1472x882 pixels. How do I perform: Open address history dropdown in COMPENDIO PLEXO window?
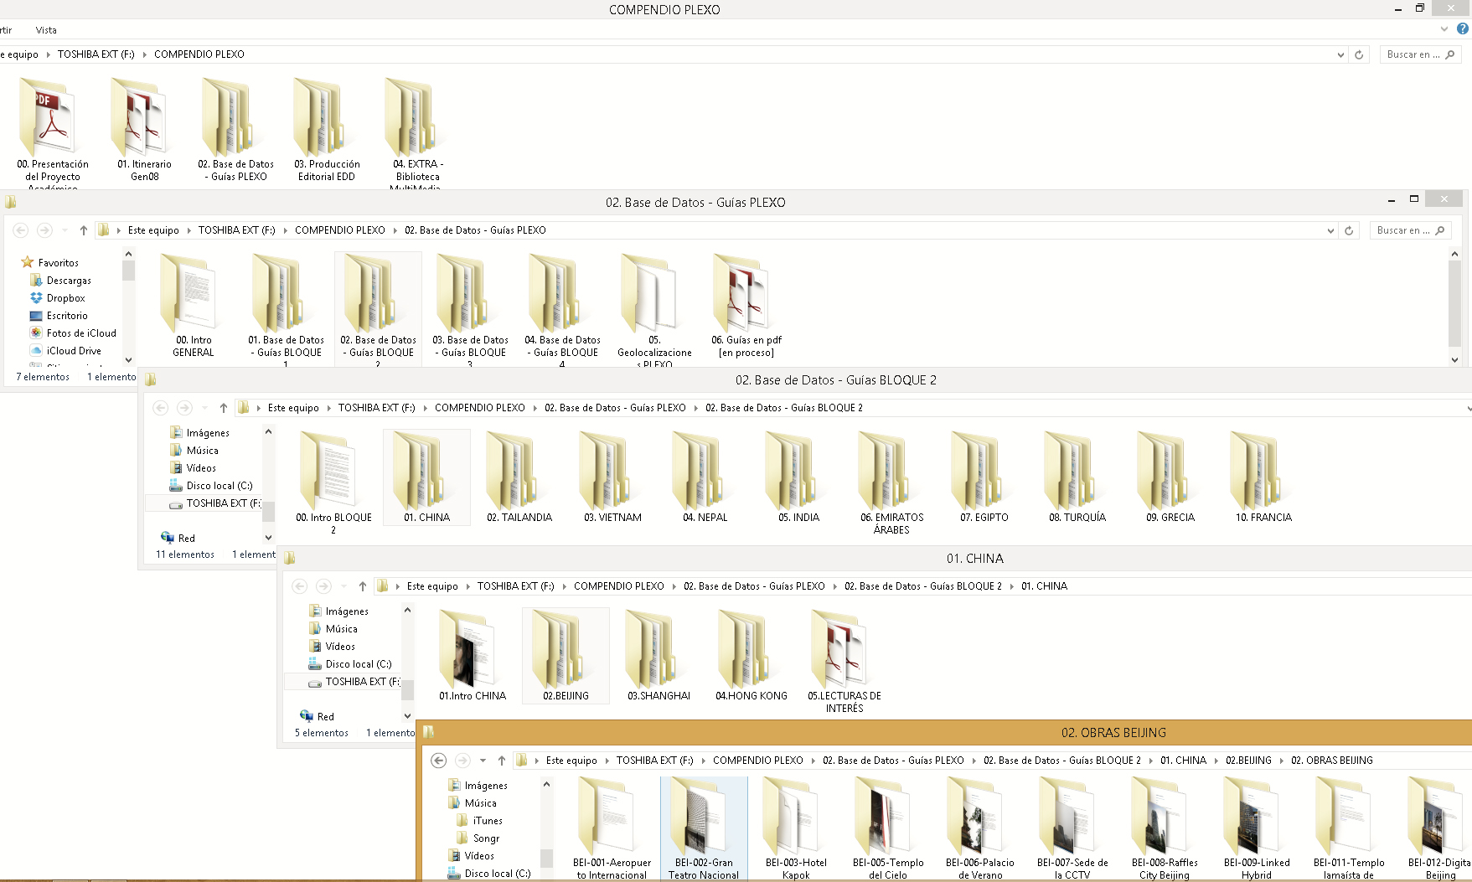point(1340,54)
